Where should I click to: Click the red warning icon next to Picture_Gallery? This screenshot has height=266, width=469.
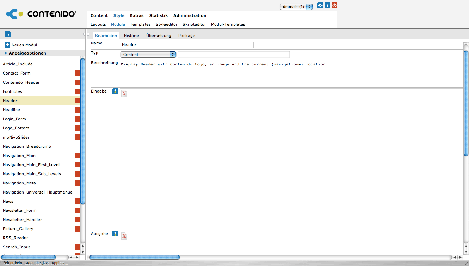[78, 229]
